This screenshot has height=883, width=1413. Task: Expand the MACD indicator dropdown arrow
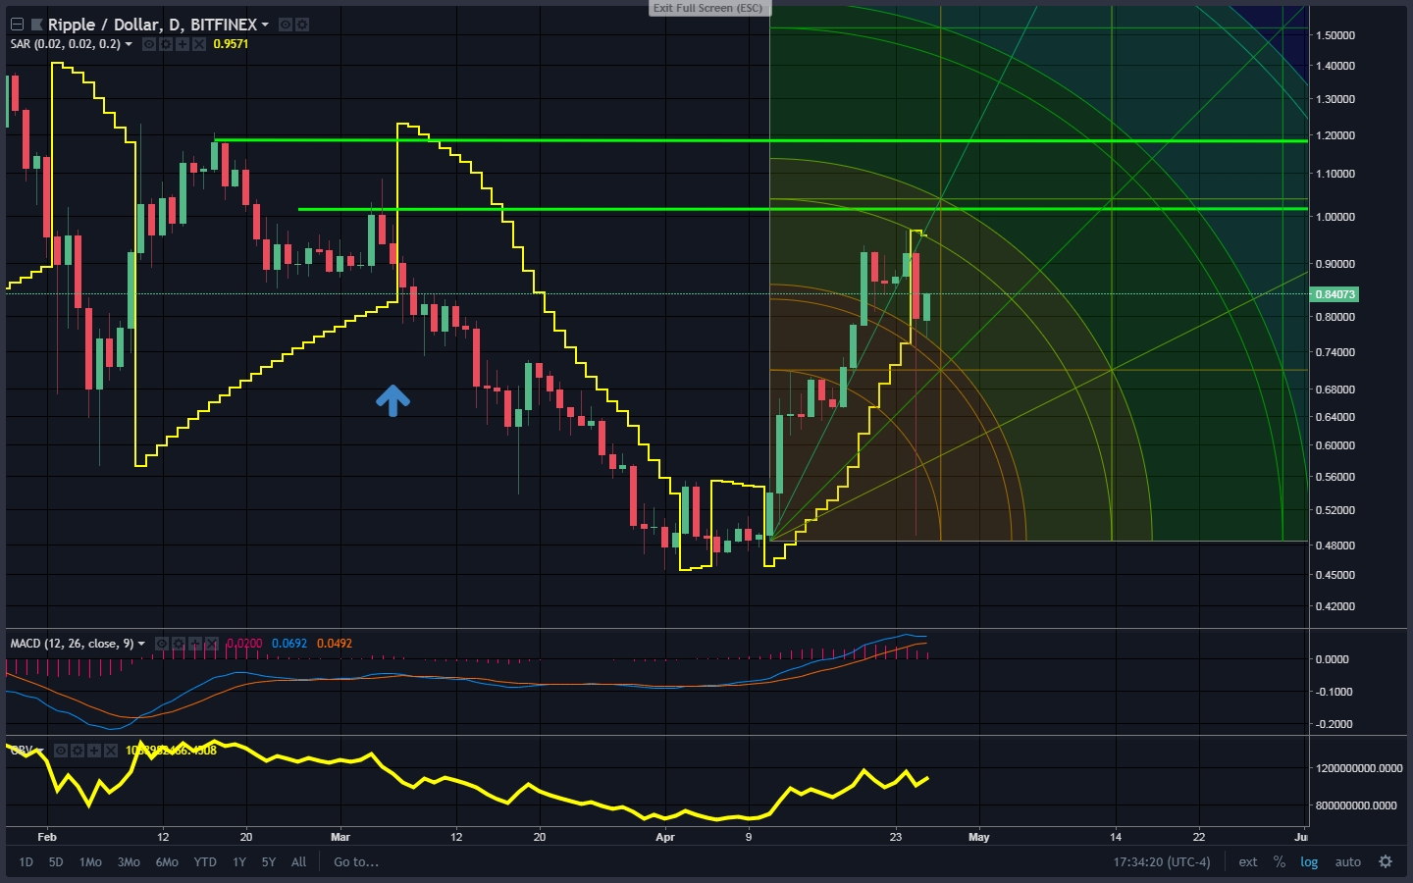click(141, 644)
